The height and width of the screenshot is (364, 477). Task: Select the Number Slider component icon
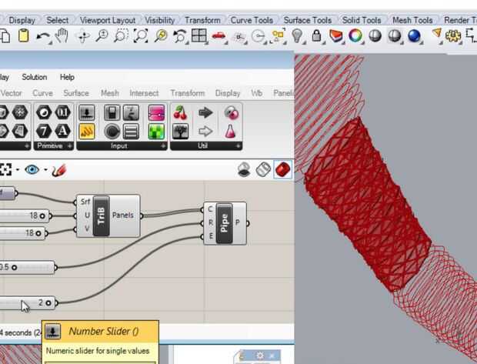click(87, 113)
